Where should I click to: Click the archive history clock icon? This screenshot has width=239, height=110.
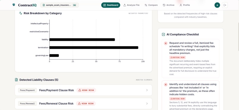point(164,5)
